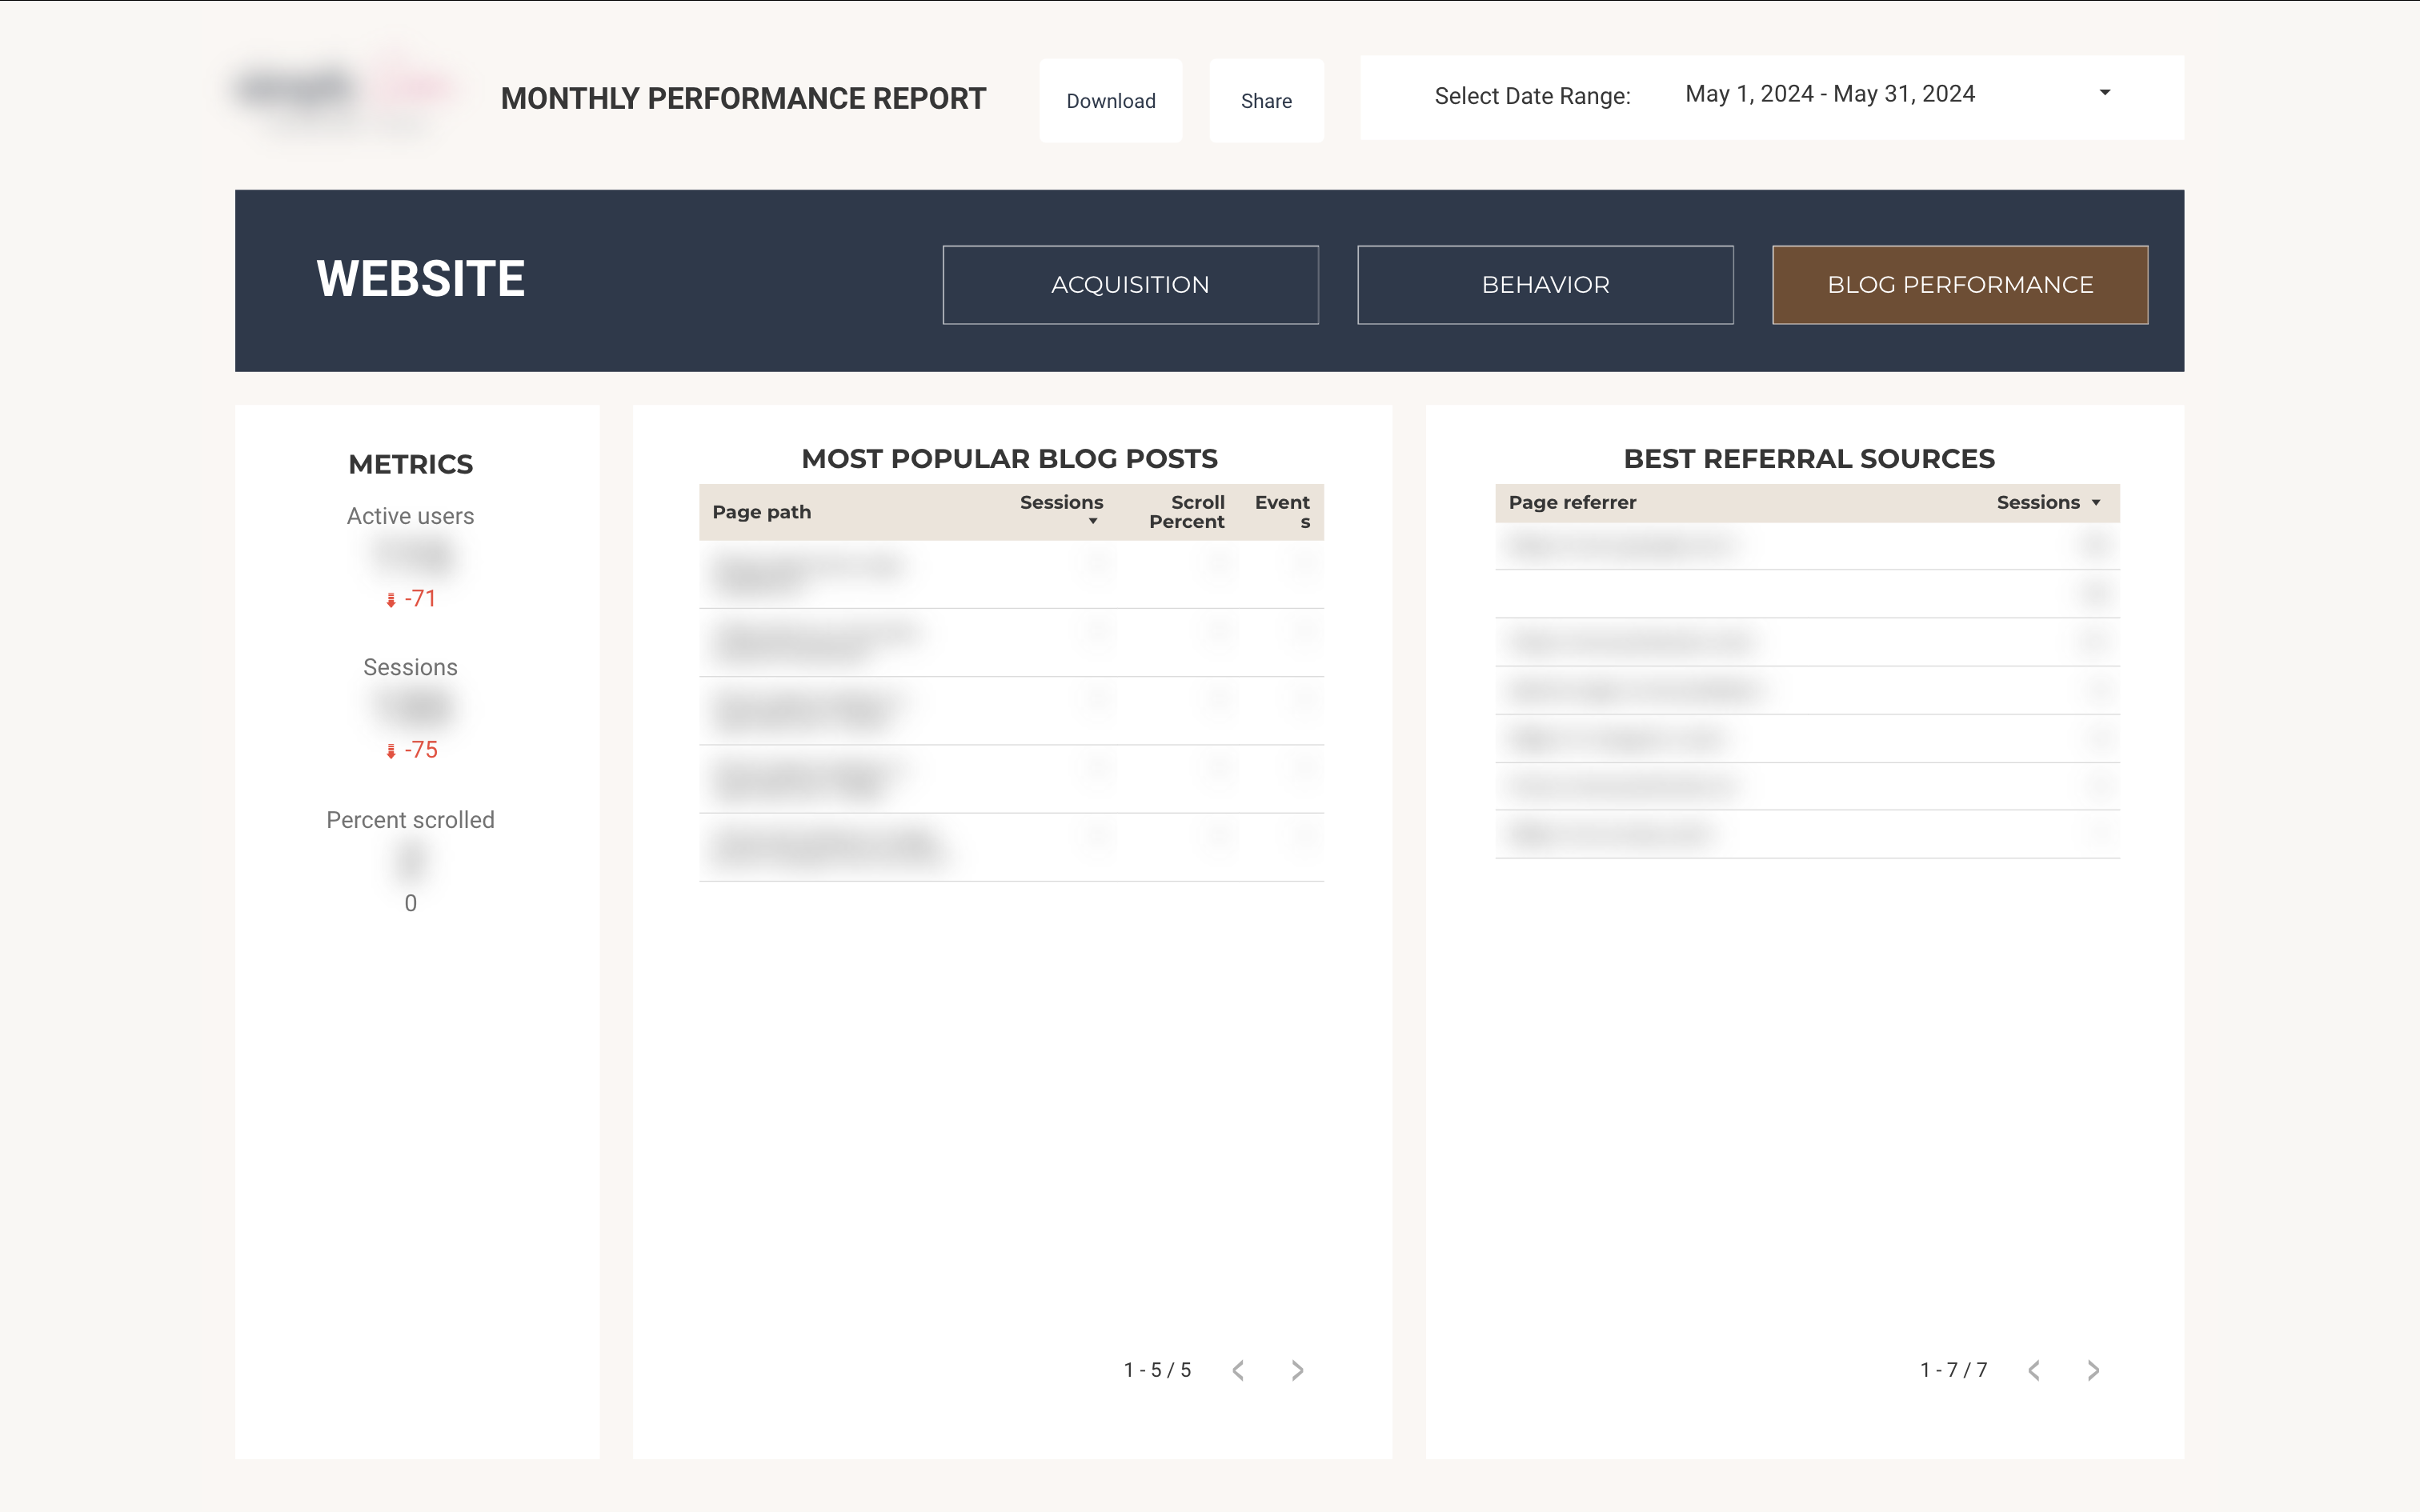
Task: Open the Behavior section
Action: [x=1545, y=284]
